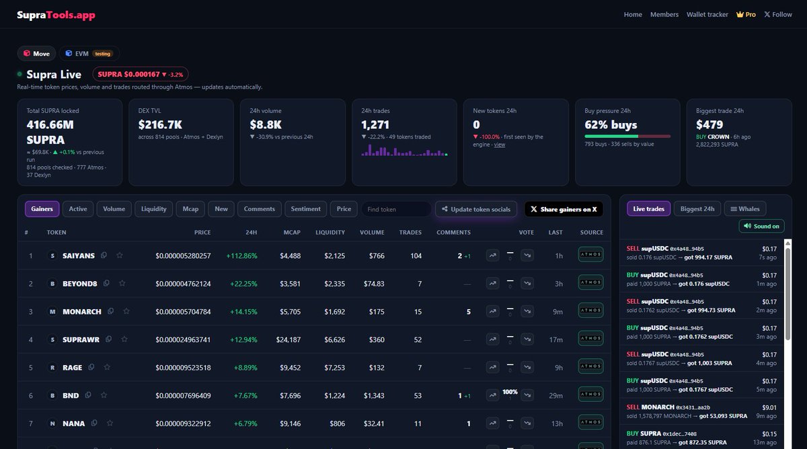Sort tokens by the 24H column header
Image resolution: width=807 pixels, height=449 pixels.
(x=250, y=233)
